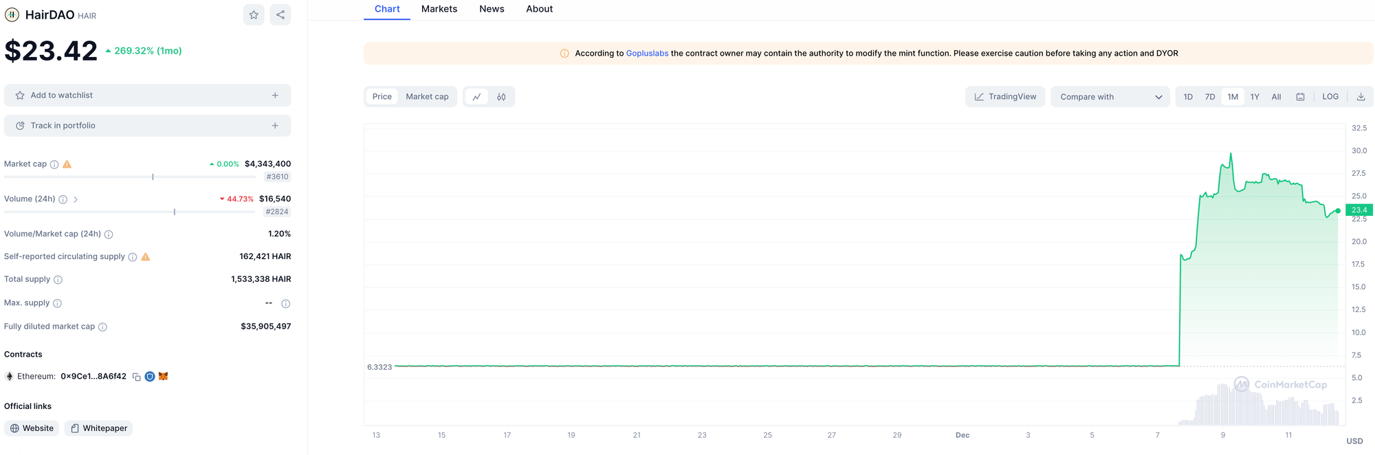Image resolution: width=1375 pixels, height=455 pixels.
Task: Copy the Ethereum contract address
Action: coord(136,377)
